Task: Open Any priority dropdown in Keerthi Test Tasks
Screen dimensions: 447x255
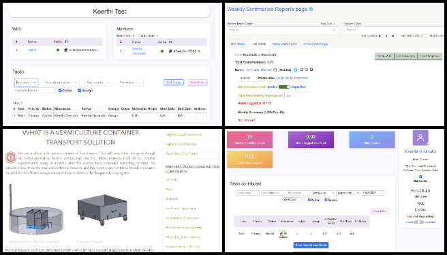Action: 98,82
